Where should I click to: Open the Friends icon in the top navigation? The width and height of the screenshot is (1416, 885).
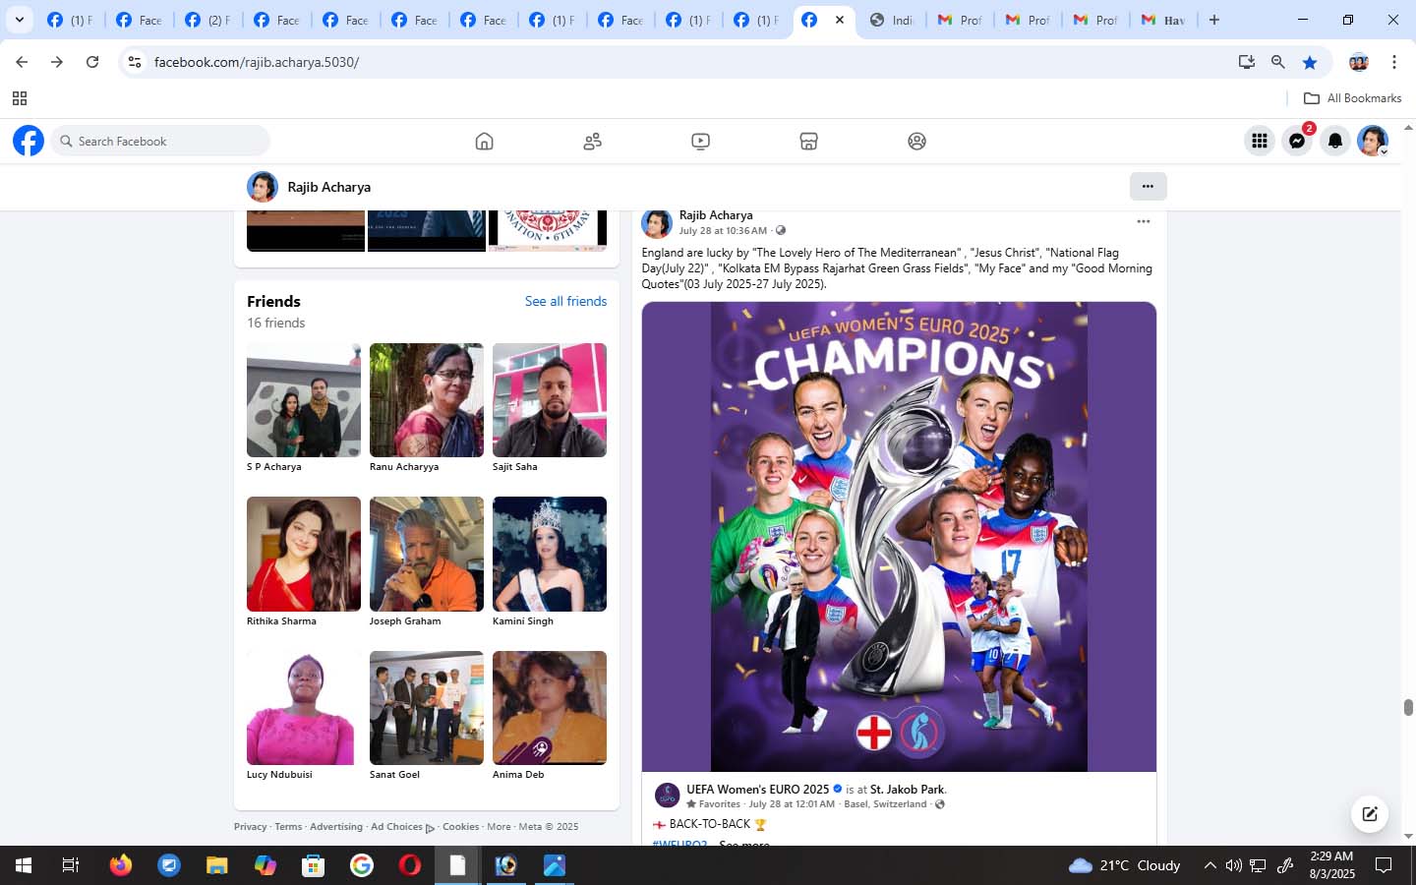pyautogui.click(x=592, y=142)
